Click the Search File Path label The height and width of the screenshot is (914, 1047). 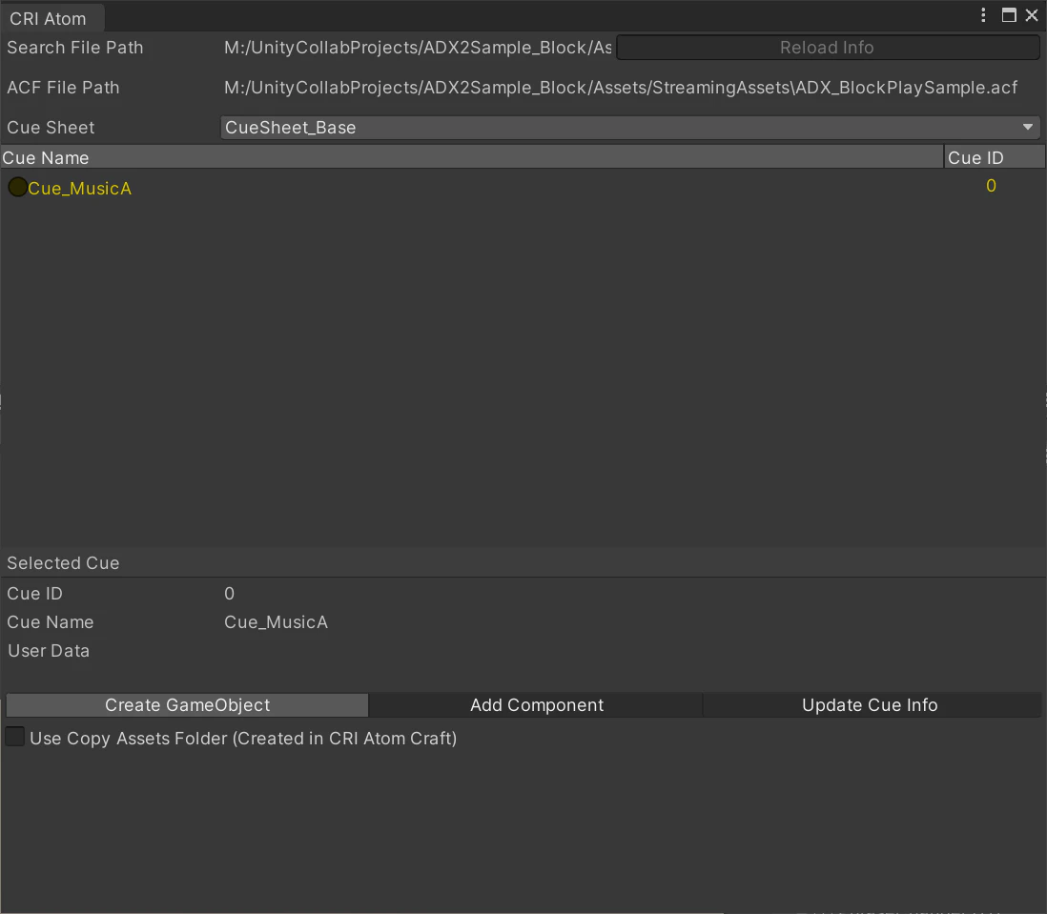click(74, 48)
